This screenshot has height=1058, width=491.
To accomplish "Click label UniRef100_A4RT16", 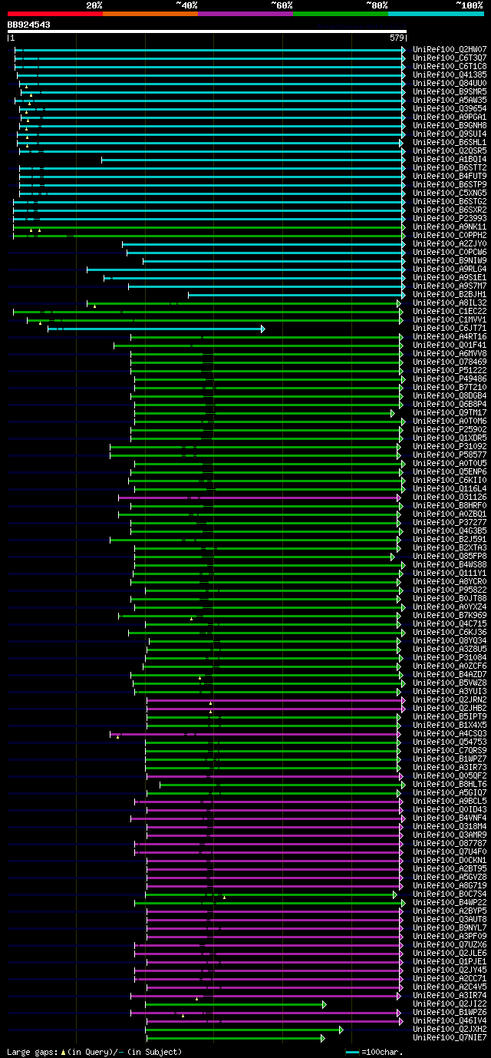I will [x=450, y=336].
